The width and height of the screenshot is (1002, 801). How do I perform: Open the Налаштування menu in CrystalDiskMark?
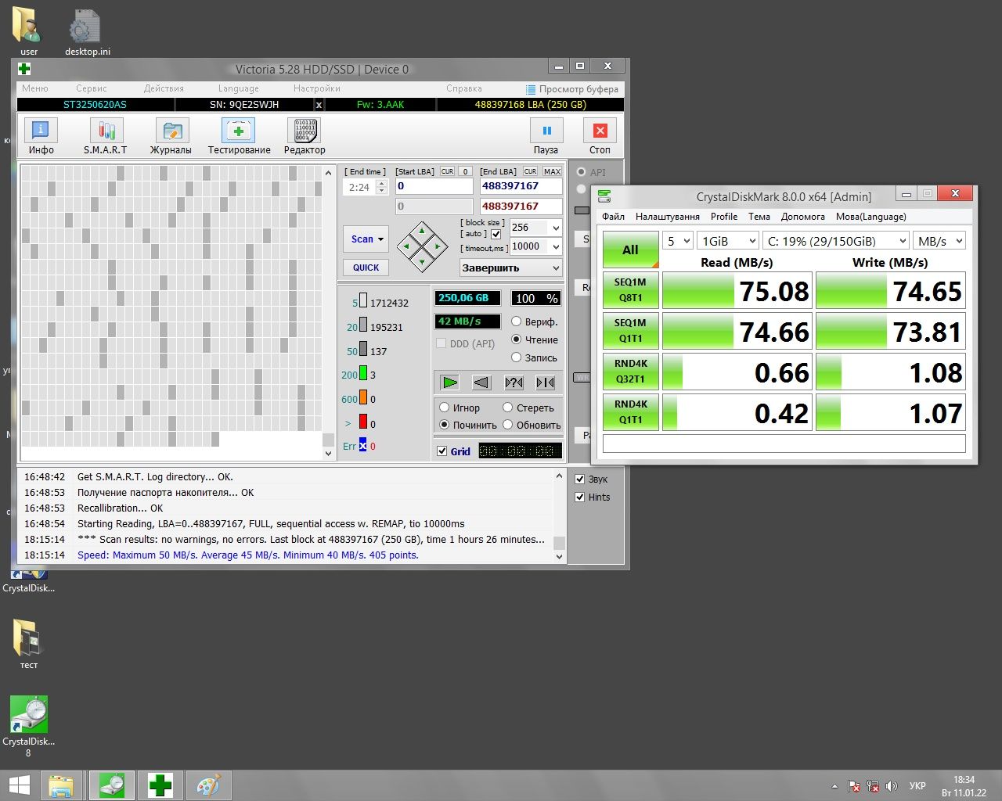pos(668,217)
